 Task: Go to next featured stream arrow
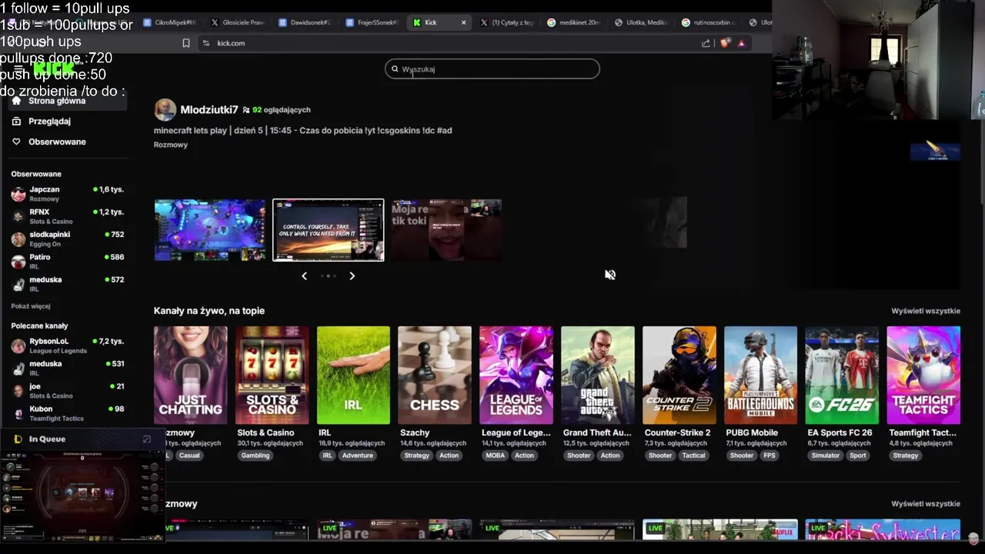(x=352, y=275)
